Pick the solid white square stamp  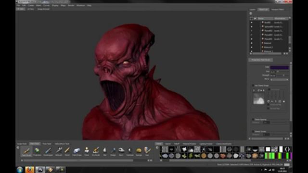click(x=268, y=149)
